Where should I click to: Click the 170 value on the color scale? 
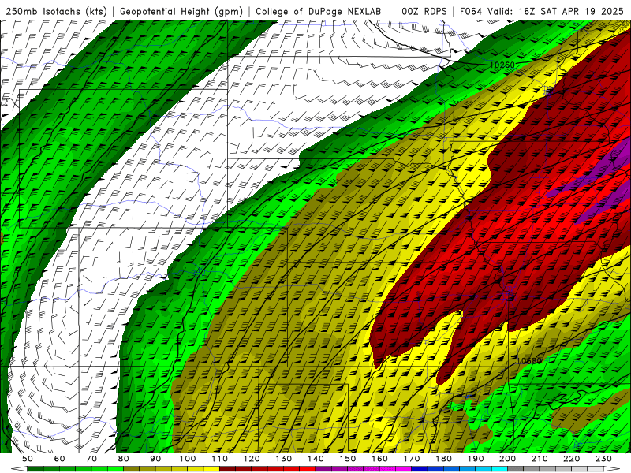pos(412,459)
